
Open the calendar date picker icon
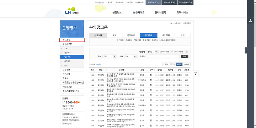(187, 52)
